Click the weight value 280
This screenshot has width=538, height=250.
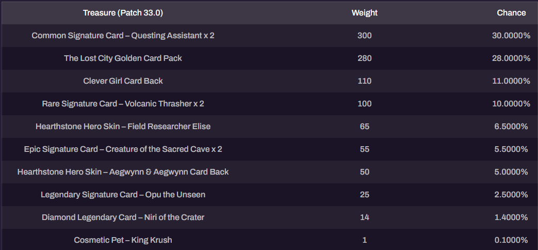[x=364, y=58]
